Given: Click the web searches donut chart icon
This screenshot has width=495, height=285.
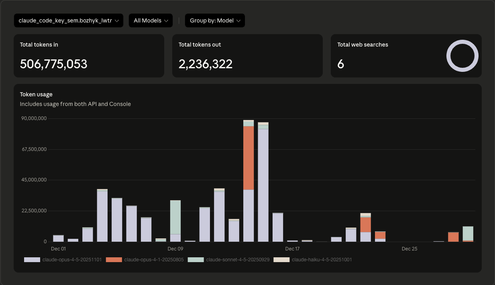Looking at the screenshot, I should pos(462,56).
